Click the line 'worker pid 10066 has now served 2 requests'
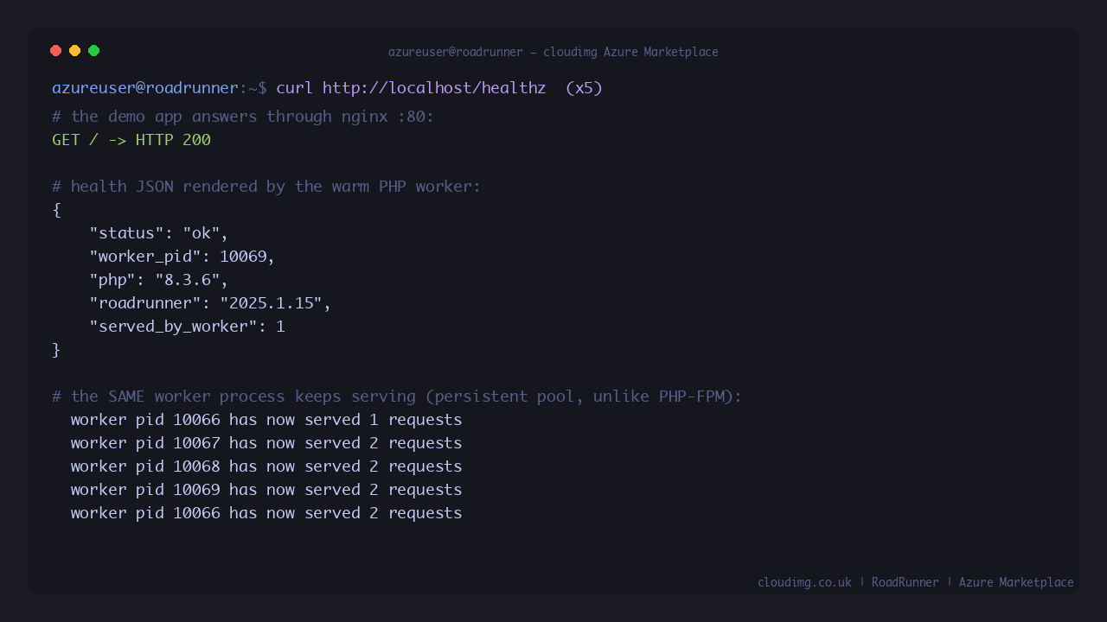 point(266,513)
